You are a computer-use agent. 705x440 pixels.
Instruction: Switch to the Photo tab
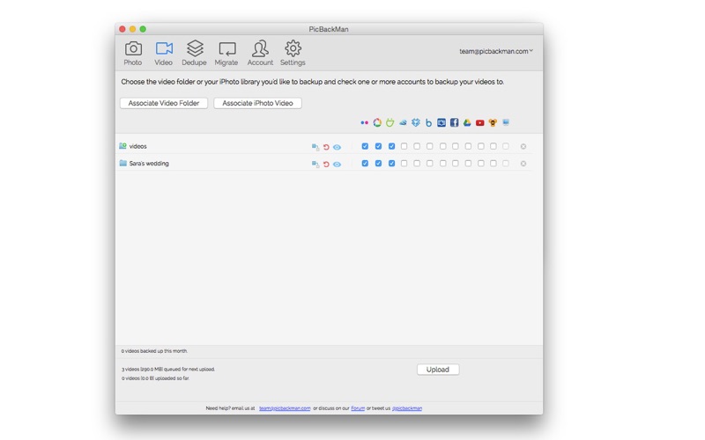(x=133, y=53)
